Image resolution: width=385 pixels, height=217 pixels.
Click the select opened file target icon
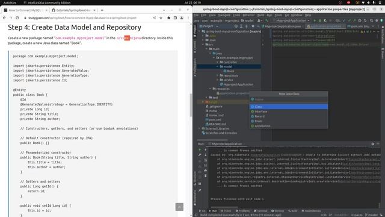236,26
